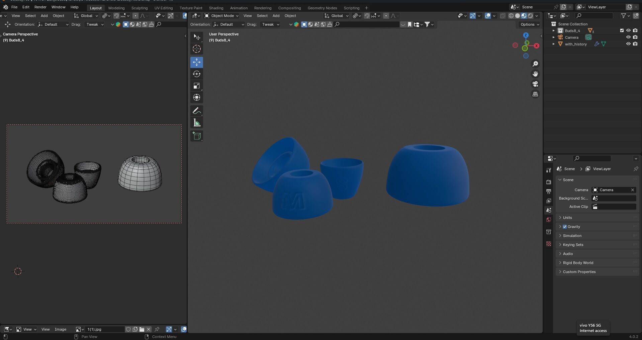Open Global transform orientation dropdown in main viewport
Viewport: 642px width, 340px height.
click(x=336, y=16)
